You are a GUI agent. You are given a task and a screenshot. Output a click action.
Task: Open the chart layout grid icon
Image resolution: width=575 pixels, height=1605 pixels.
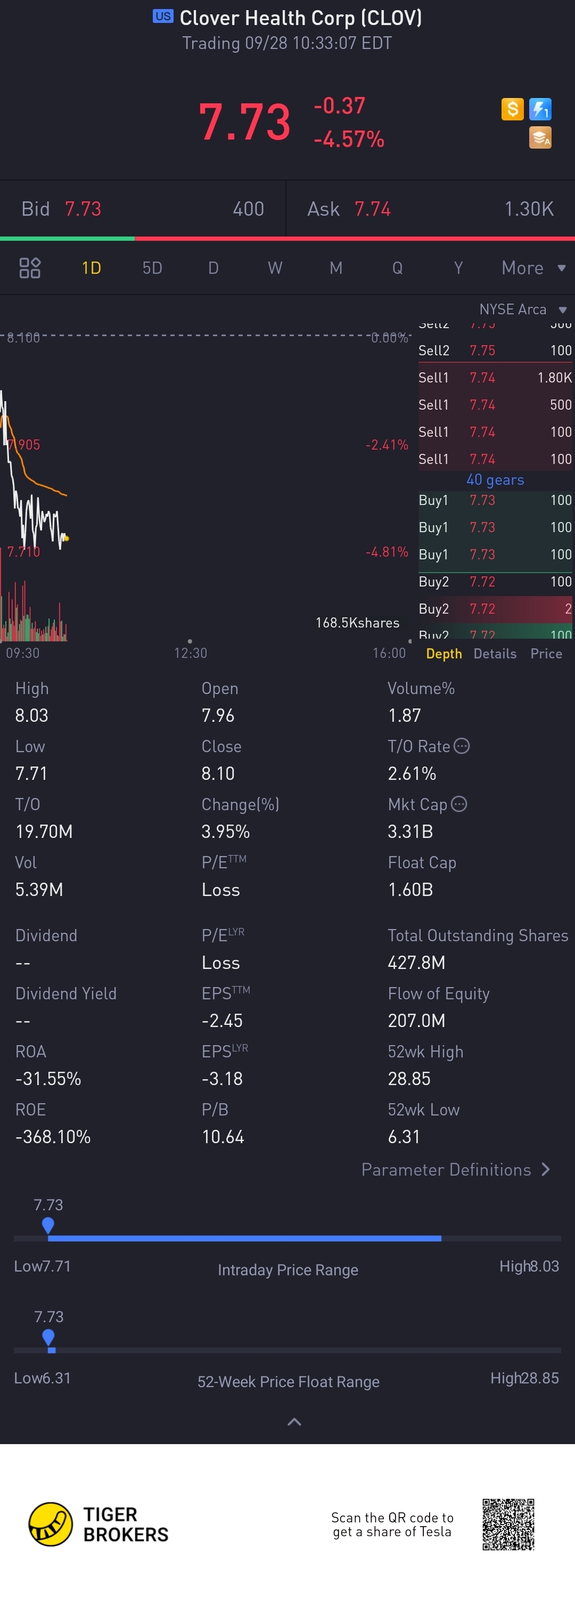point(30,268)
